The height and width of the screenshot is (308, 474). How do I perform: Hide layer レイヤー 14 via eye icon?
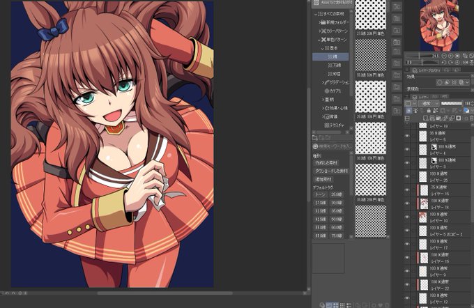click(x=407, y=203)
